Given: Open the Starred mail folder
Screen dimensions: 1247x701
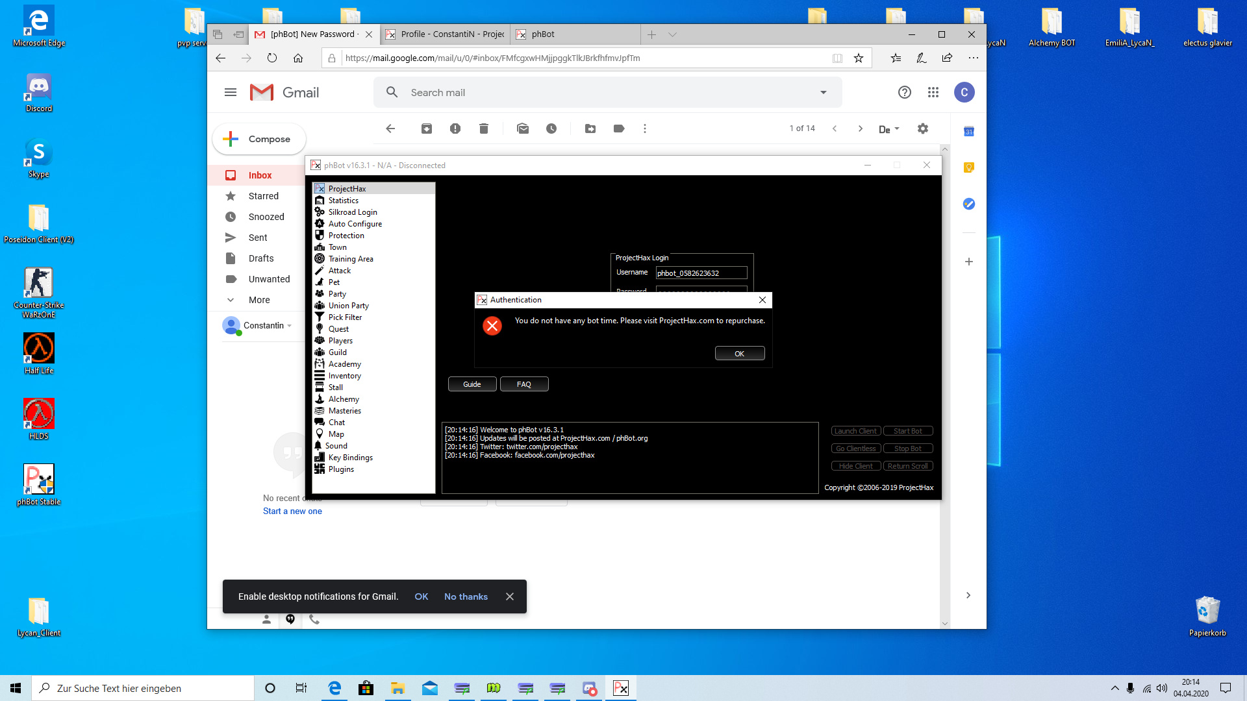Looking at the screenshot, I should click(x=263, y=196).
